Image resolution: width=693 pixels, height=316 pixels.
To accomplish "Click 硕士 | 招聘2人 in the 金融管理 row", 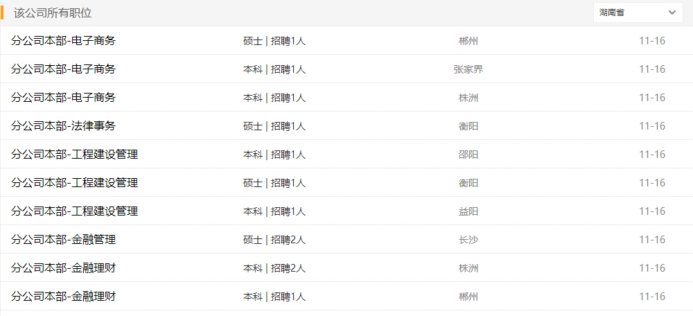I will click(274, 240).
